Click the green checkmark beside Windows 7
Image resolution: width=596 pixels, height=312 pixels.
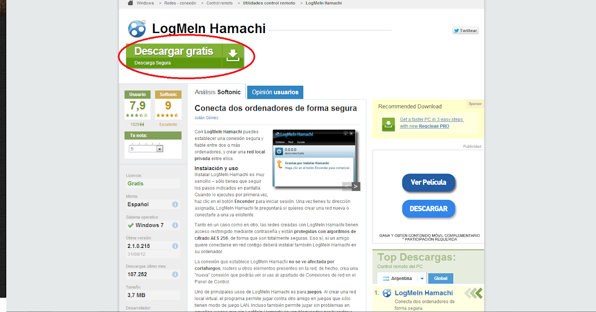click(x=131, y=225)
